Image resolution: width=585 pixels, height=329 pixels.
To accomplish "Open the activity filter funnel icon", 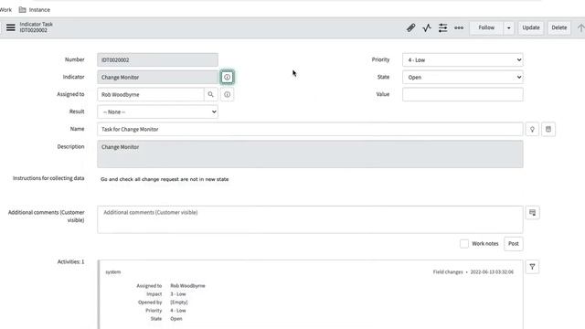I will (x=532, y=267).
